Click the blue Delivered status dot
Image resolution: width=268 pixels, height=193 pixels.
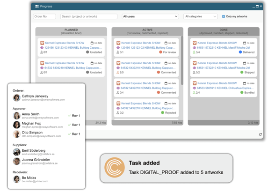click(240, 52)
